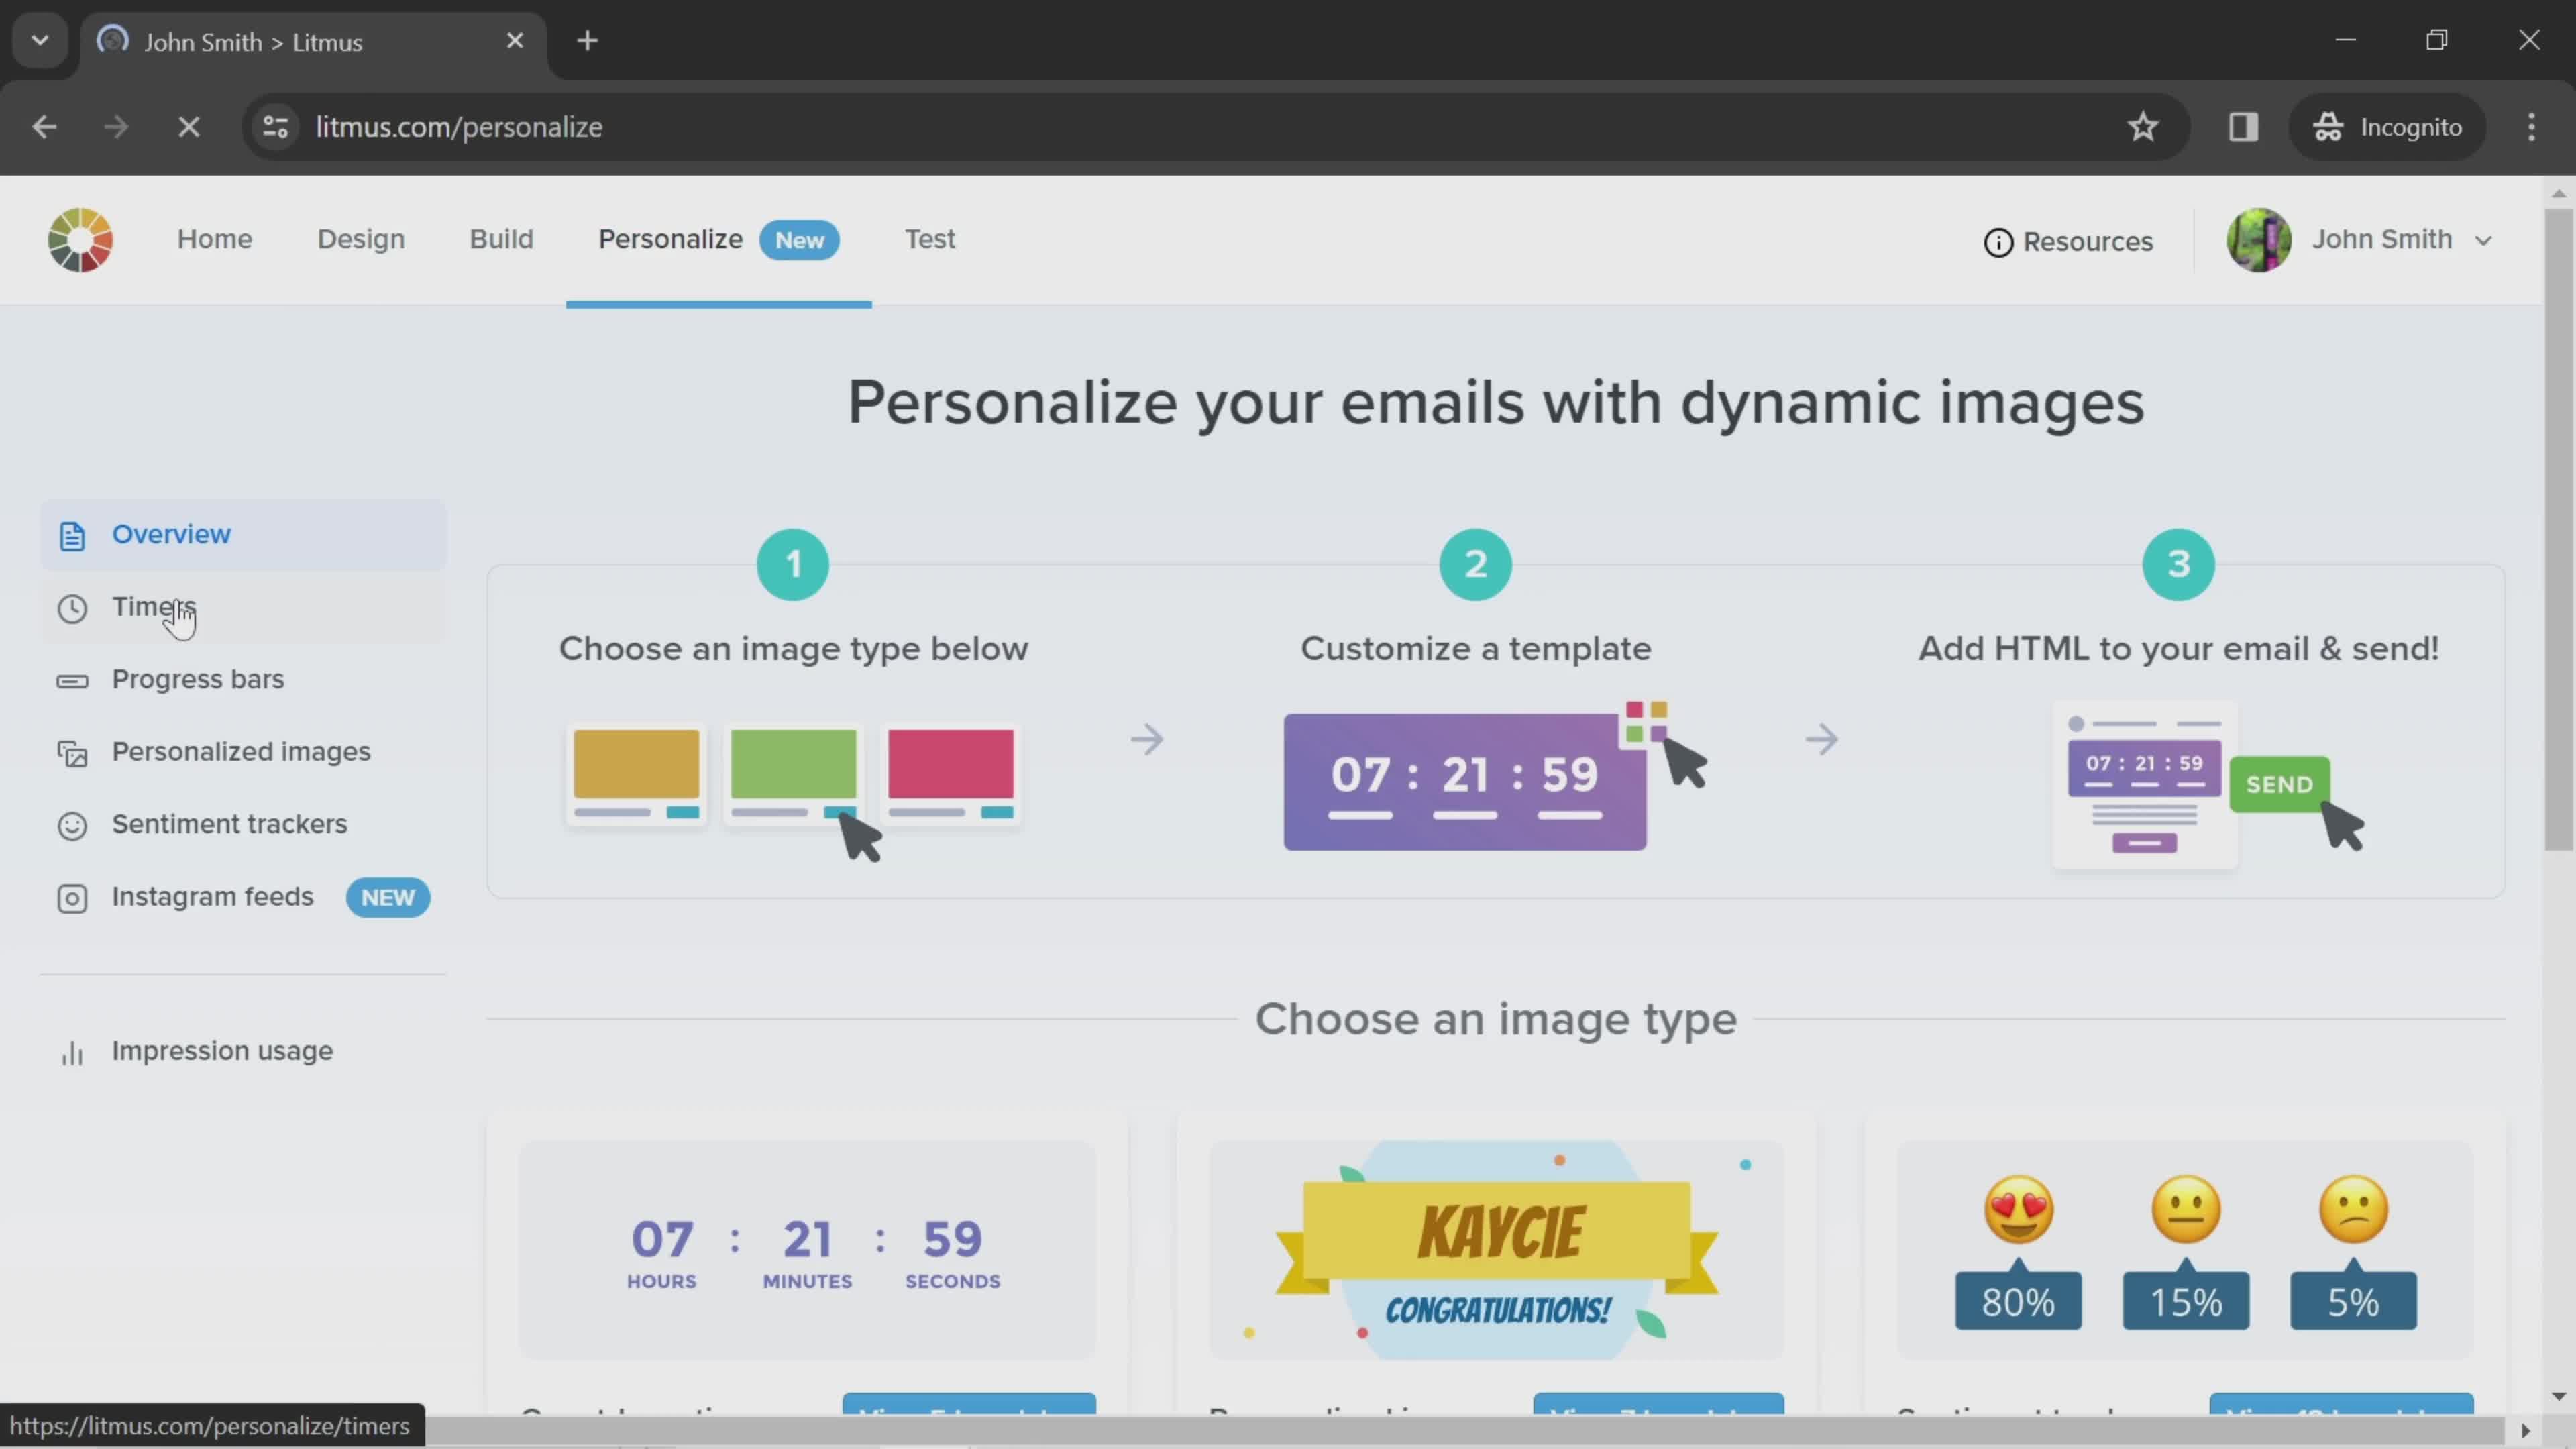Click the Progress bars sidebar icon
2576x1449 pixels.
(70, 680)
